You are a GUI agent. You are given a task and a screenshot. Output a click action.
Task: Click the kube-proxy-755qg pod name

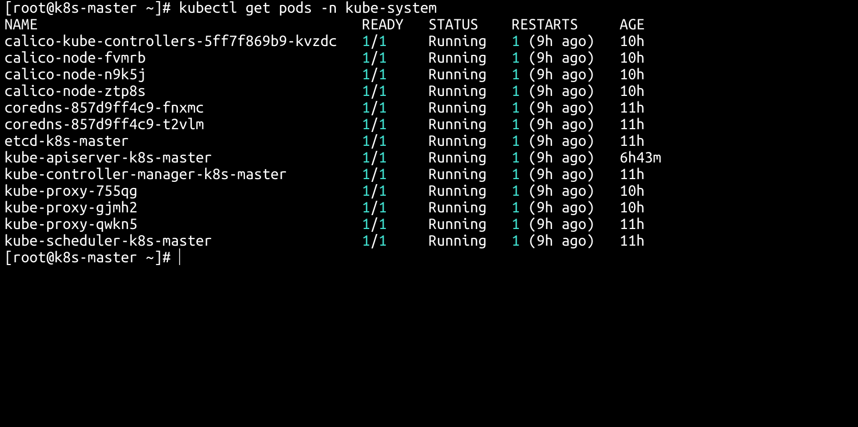tap(71, 191)
